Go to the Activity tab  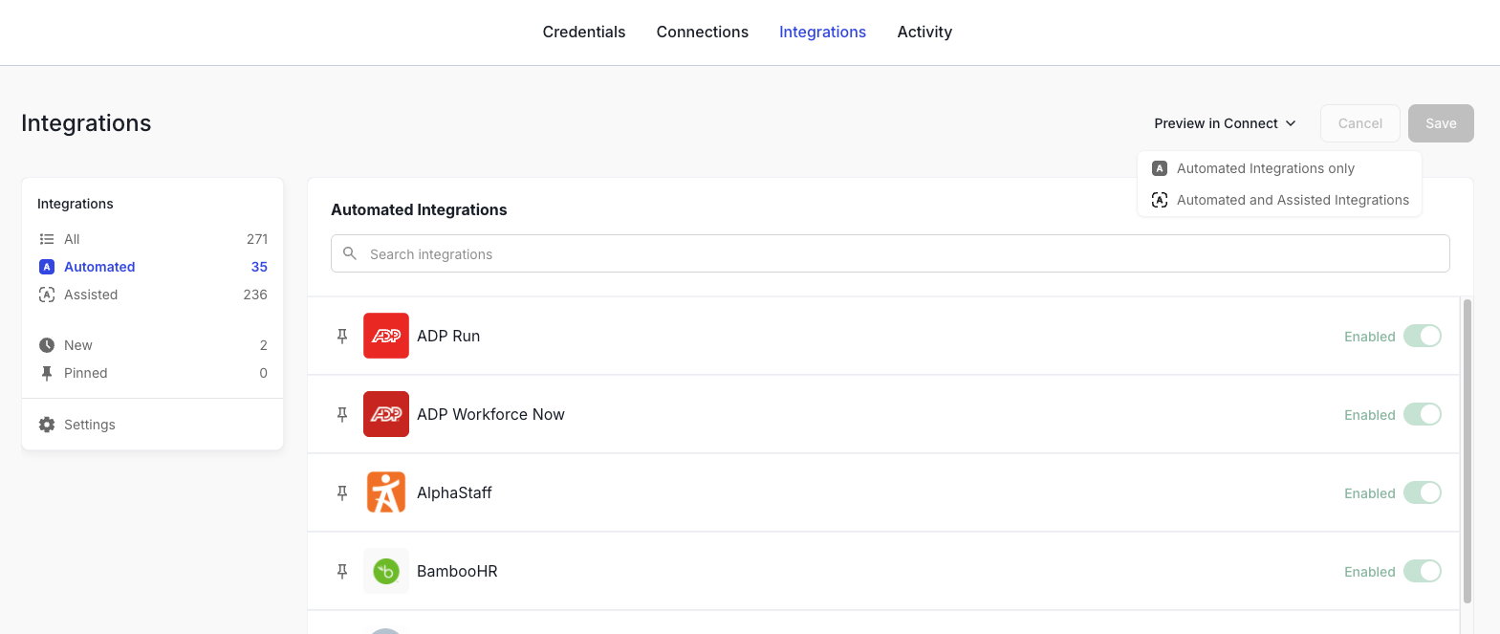[x=924, y=32]
